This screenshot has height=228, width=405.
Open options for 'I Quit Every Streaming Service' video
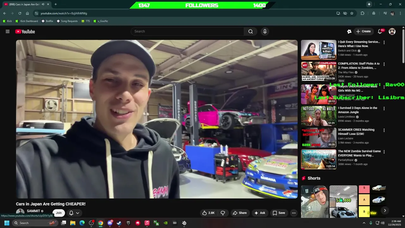pos(384,42)
